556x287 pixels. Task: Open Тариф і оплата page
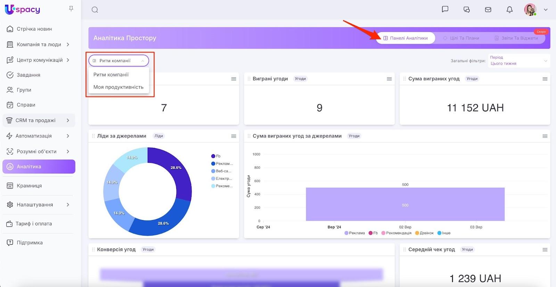(x=33, y=224)
